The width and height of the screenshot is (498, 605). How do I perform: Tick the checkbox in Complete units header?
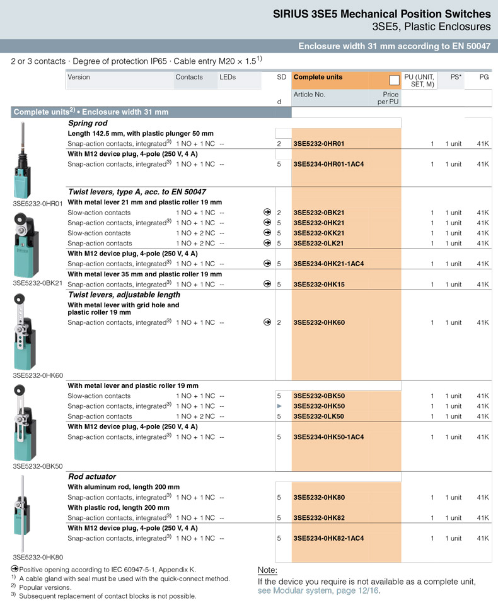click(395, 80)
